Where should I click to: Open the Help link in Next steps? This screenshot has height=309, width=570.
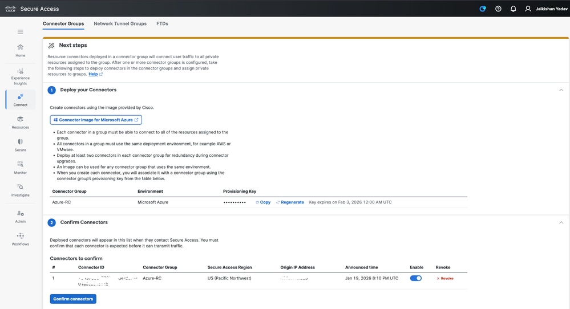click(95, 74)
